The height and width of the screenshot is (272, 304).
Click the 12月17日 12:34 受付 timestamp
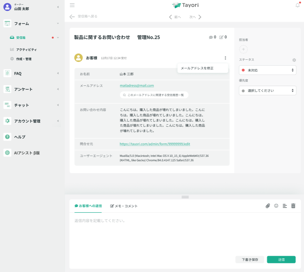[114, 58]
